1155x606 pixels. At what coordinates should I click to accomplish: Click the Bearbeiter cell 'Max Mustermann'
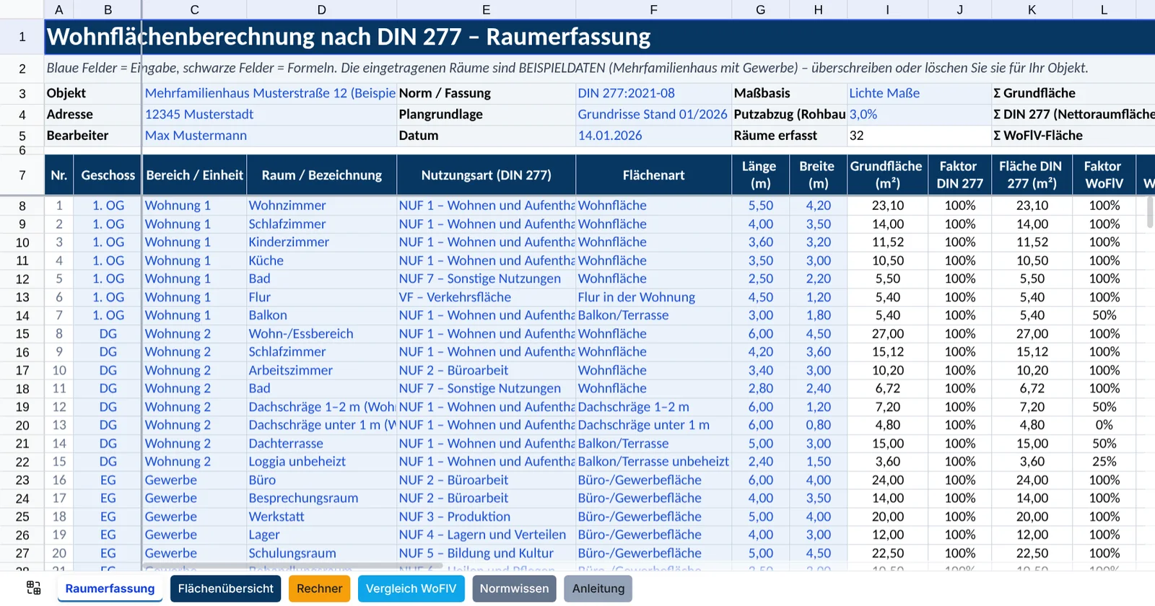tap(269, 135)
